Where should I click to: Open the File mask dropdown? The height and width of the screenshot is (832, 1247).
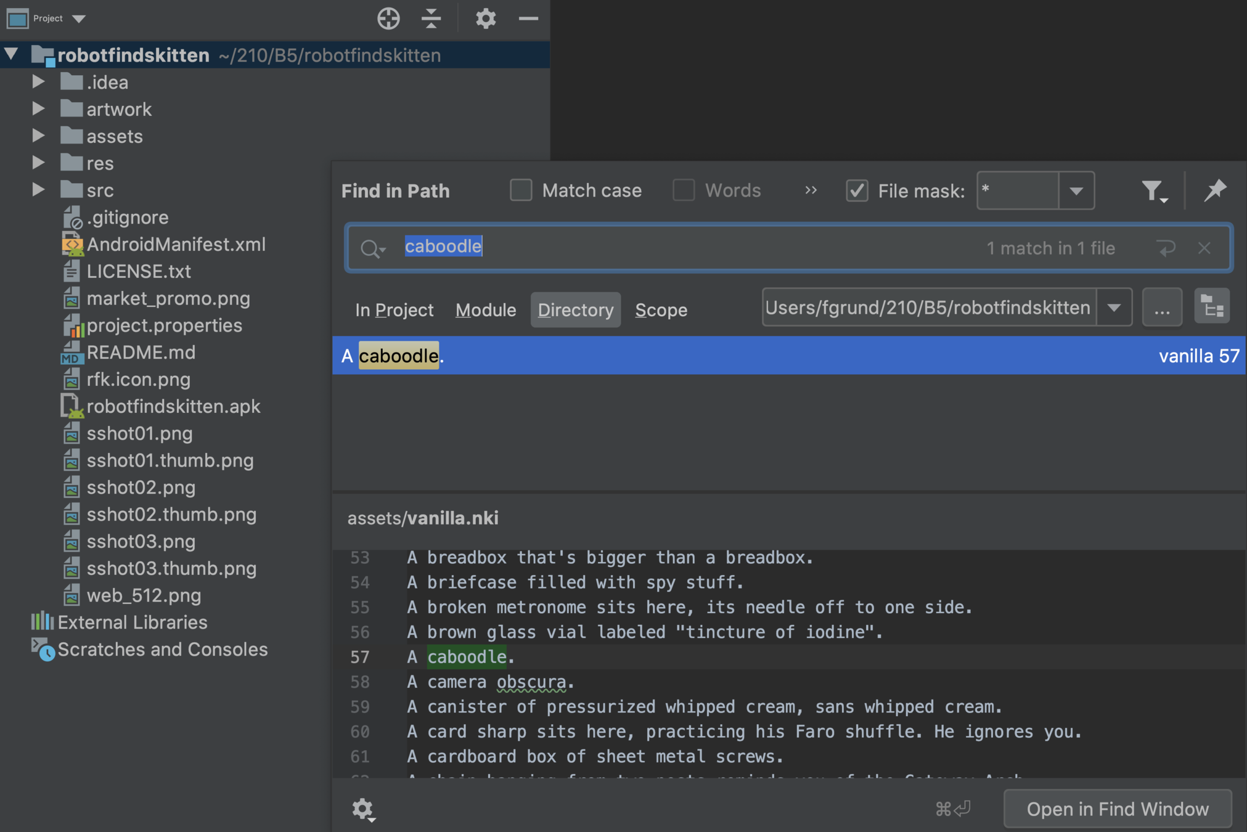point(1076,191)
